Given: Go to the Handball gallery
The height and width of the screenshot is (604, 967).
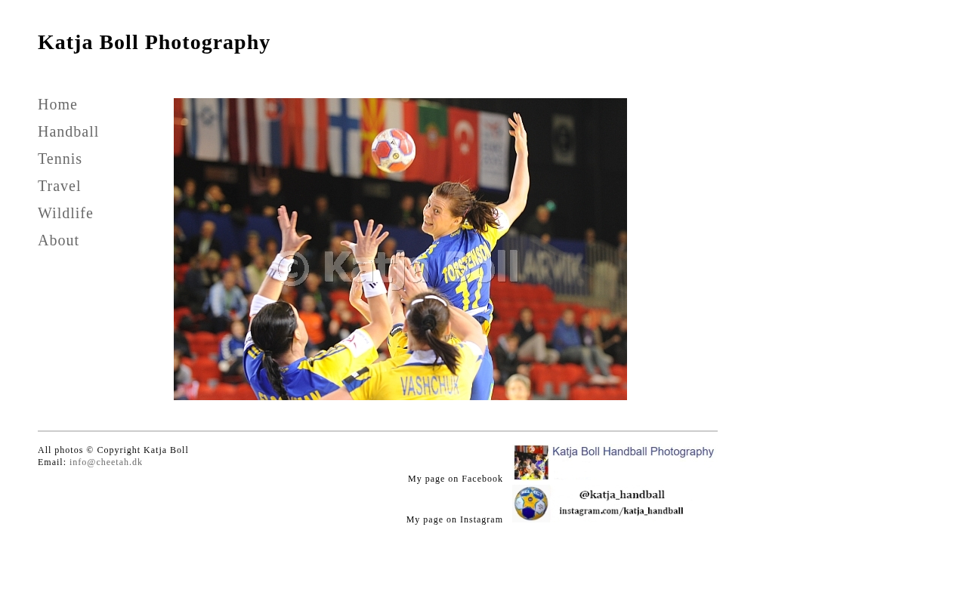Looking at the screenshot, I should click(x=68, y=132).
